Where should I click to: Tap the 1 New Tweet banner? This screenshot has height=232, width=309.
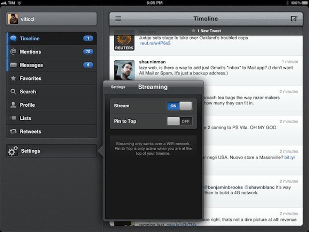click(x=206, y=31)
